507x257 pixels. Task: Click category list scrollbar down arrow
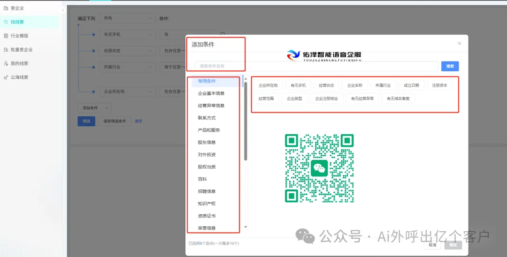(x=246, y=227)
